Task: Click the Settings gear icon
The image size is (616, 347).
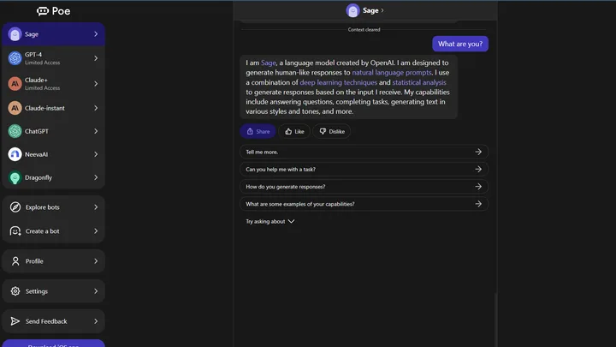Action: tap(15, 291)
